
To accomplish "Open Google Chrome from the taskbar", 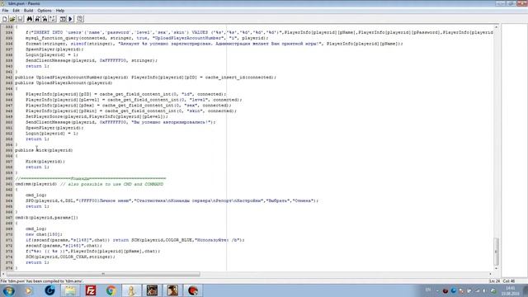I will pos(111,290).
